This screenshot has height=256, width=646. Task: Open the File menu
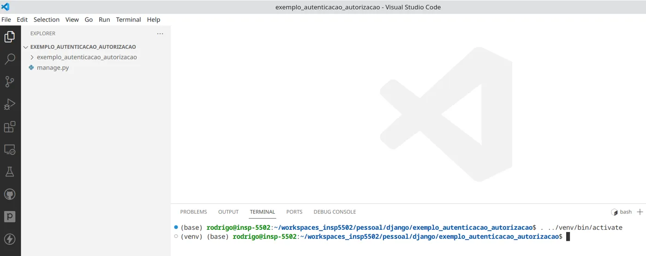pos(6,19)
